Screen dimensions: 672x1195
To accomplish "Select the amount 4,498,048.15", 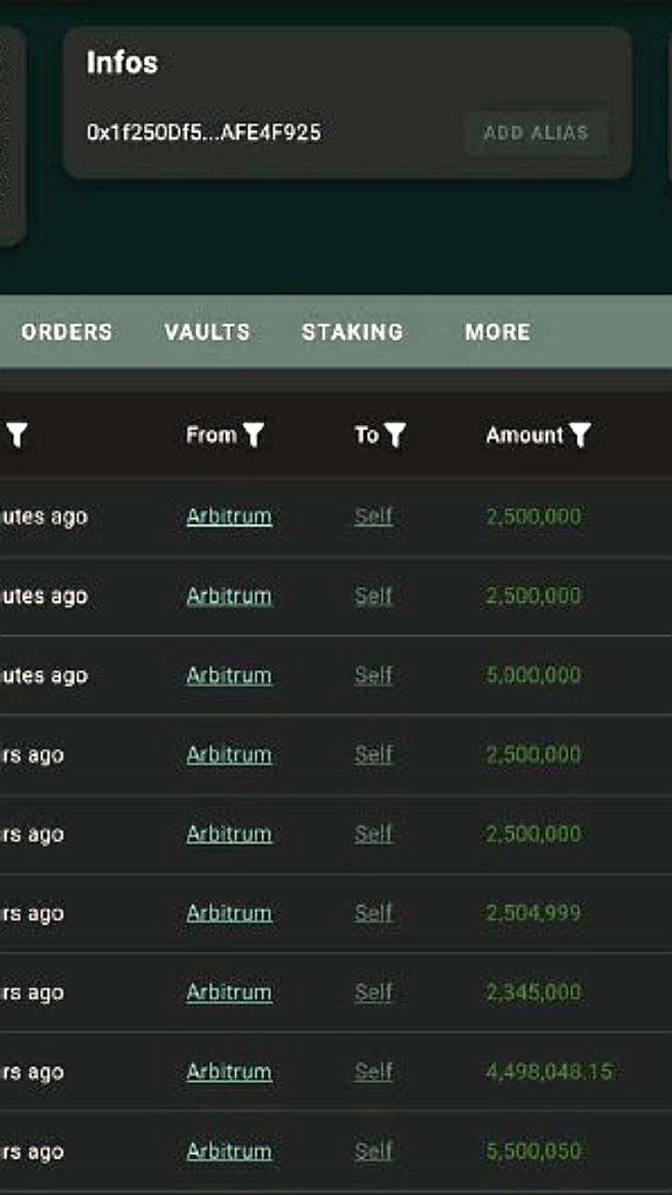I will (549, 1072).
